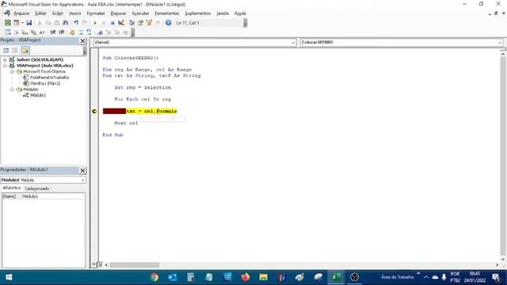507x285 pixels.
Task: Click the End Sub code line
Action: 112,135
